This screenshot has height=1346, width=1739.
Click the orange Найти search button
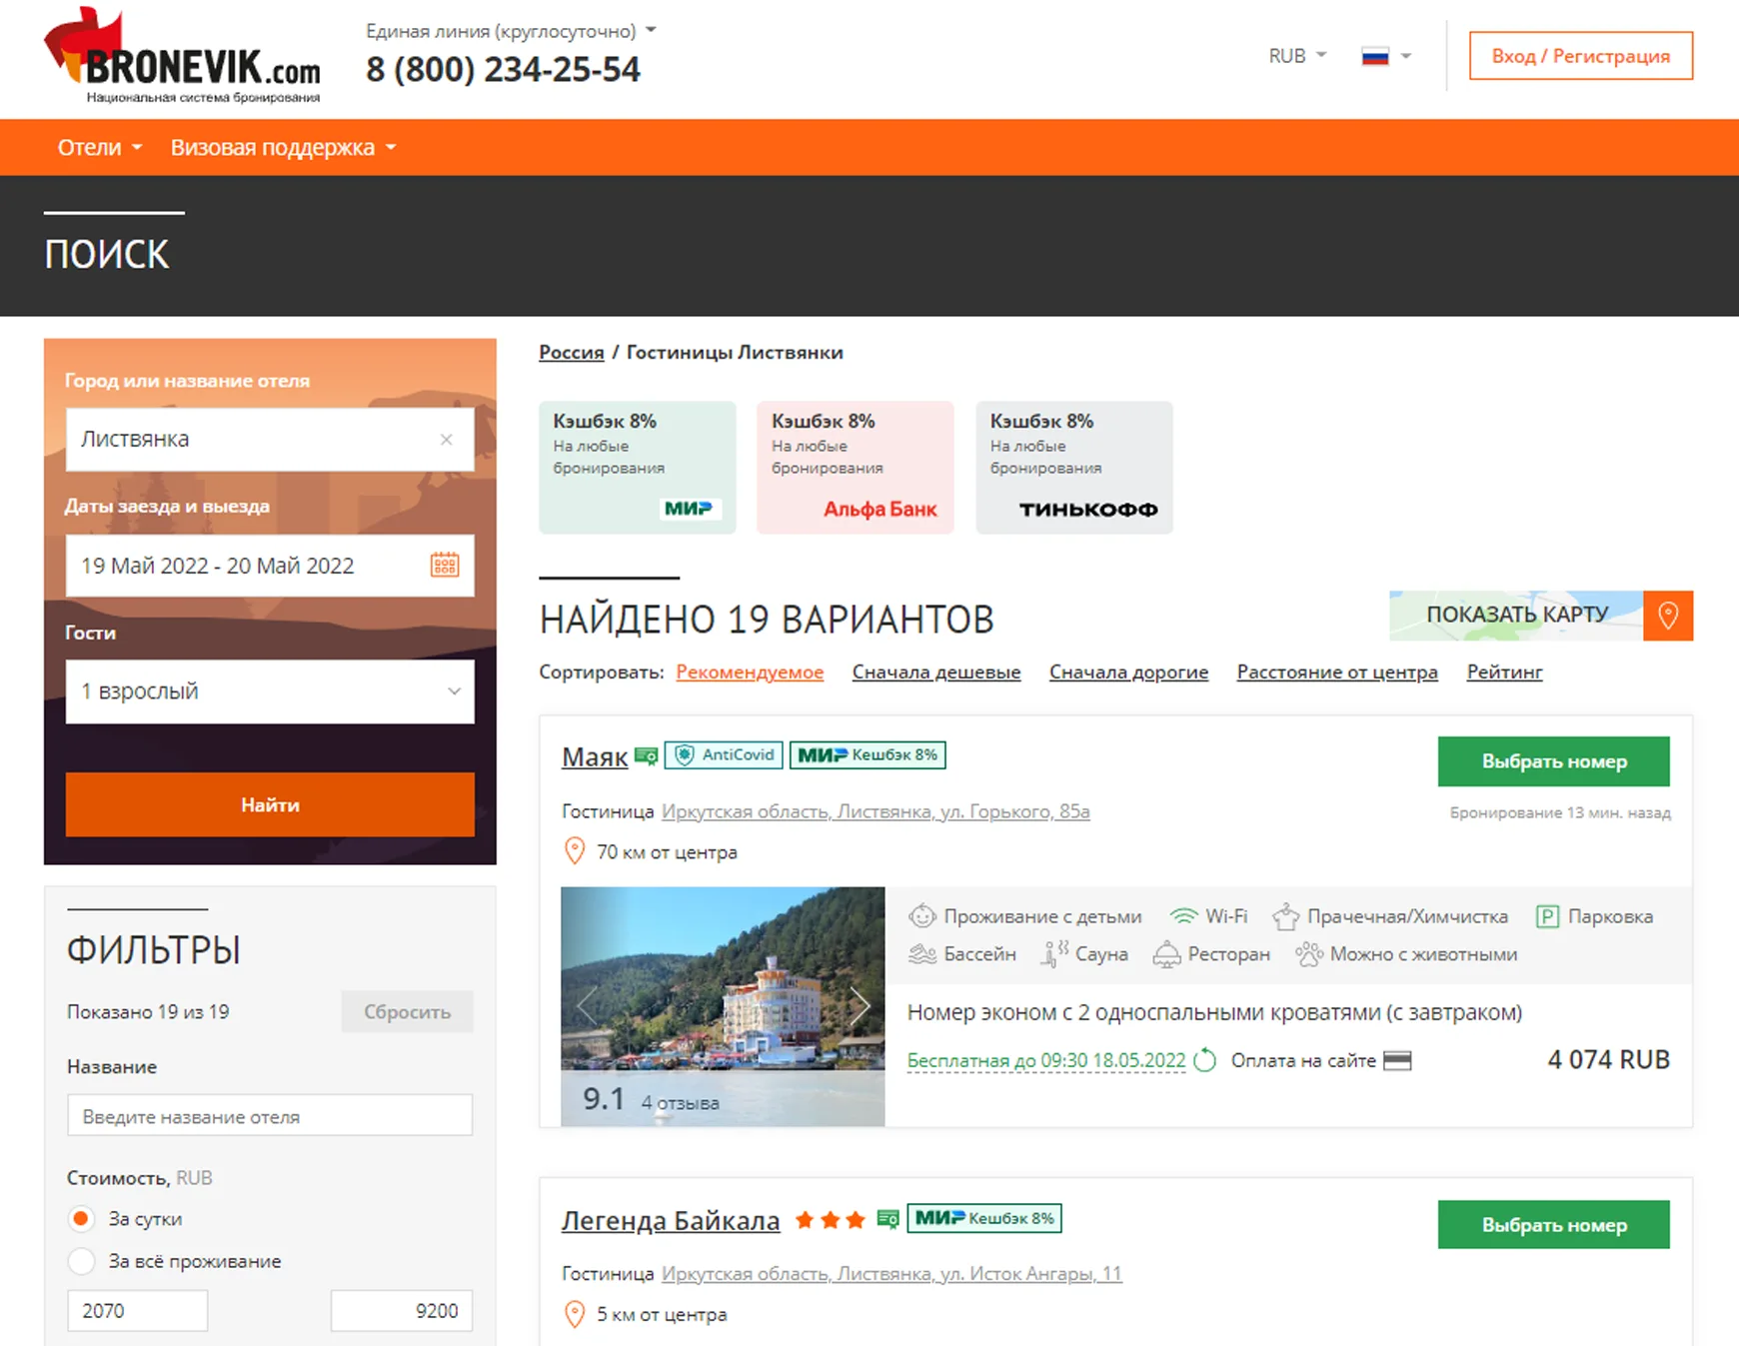pos(270,804)
